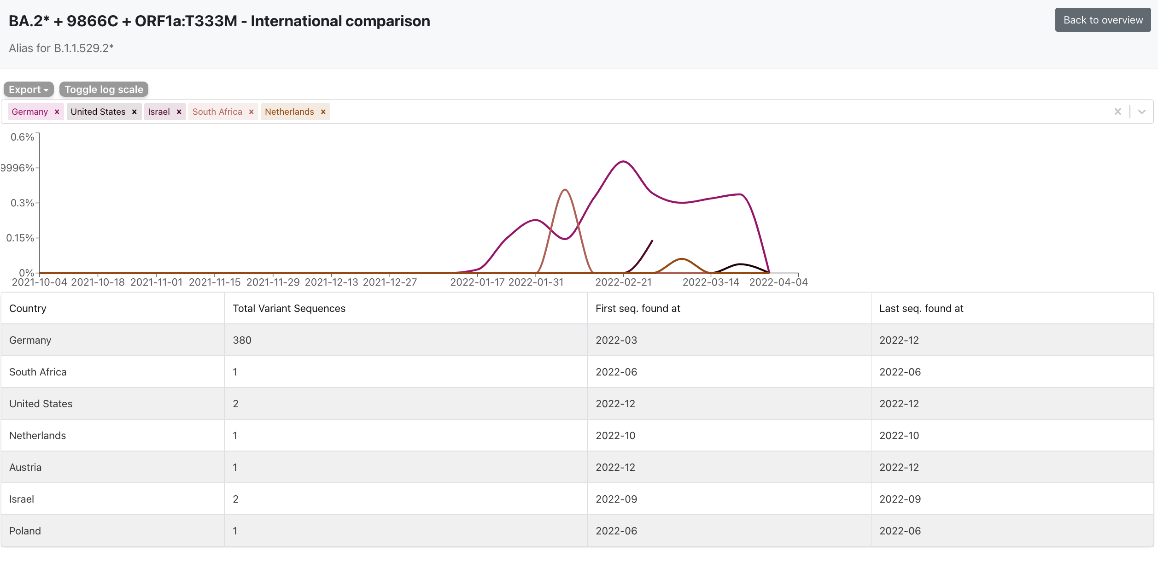Image resolution: width=1158 pixels, height=563 pixels.
Task: Remove Netherlands tag from selection
Action: tap(323, 112)
